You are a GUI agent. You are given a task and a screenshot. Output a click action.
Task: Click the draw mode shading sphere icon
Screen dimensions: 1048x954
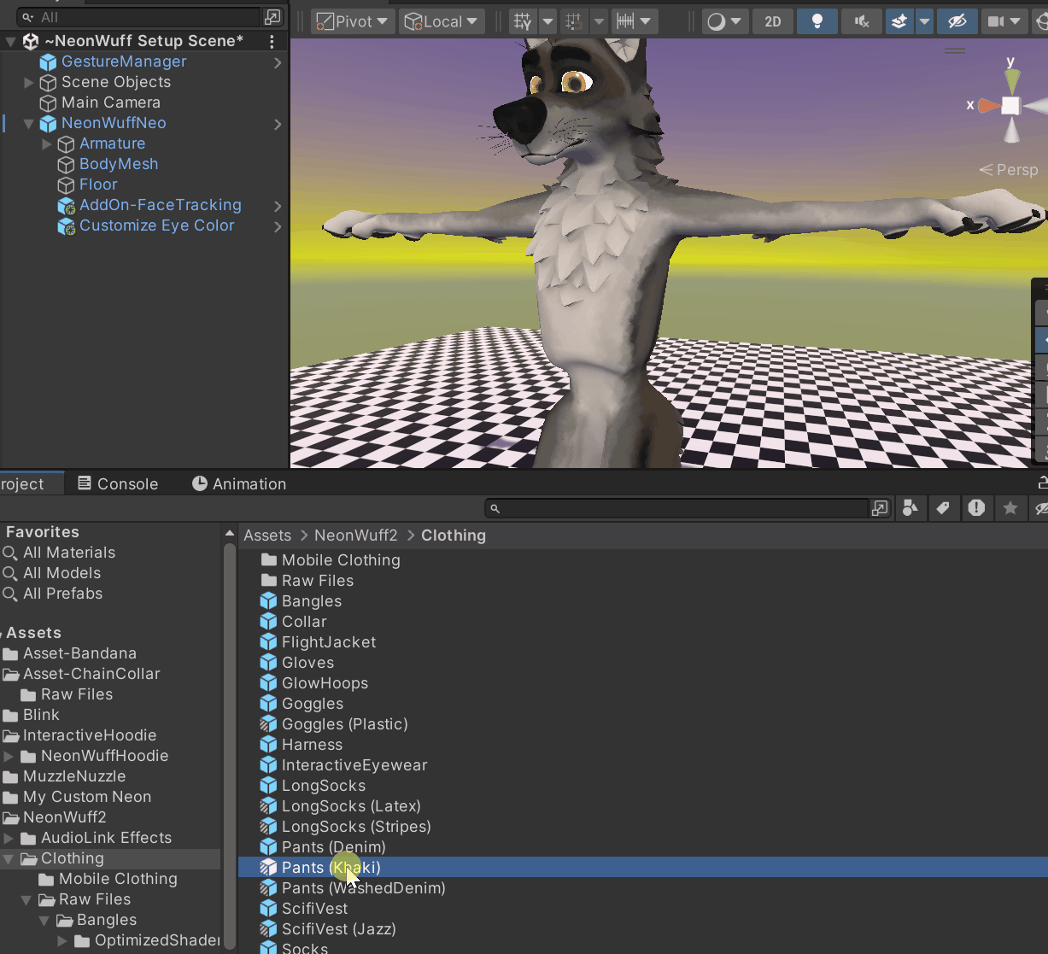[x=716, y=21]
